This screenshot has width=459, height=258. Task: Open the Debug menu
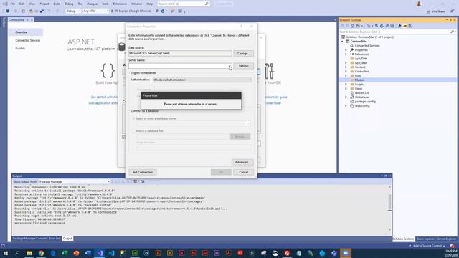69,4
